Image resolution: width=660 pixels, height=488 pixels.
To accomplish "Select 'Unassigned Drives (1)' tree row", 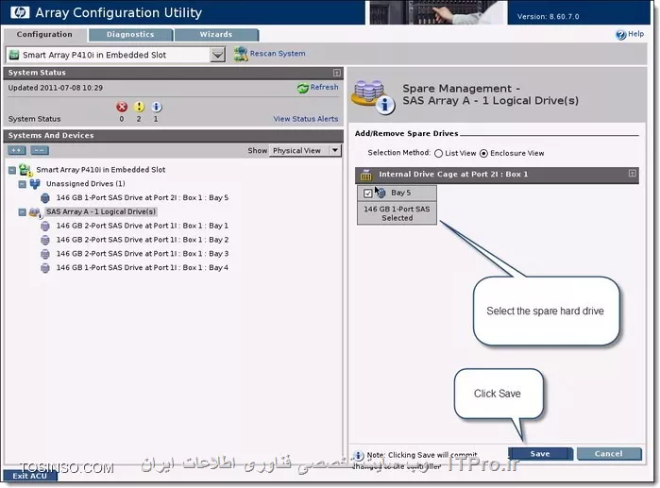I will tap(85, 184).
